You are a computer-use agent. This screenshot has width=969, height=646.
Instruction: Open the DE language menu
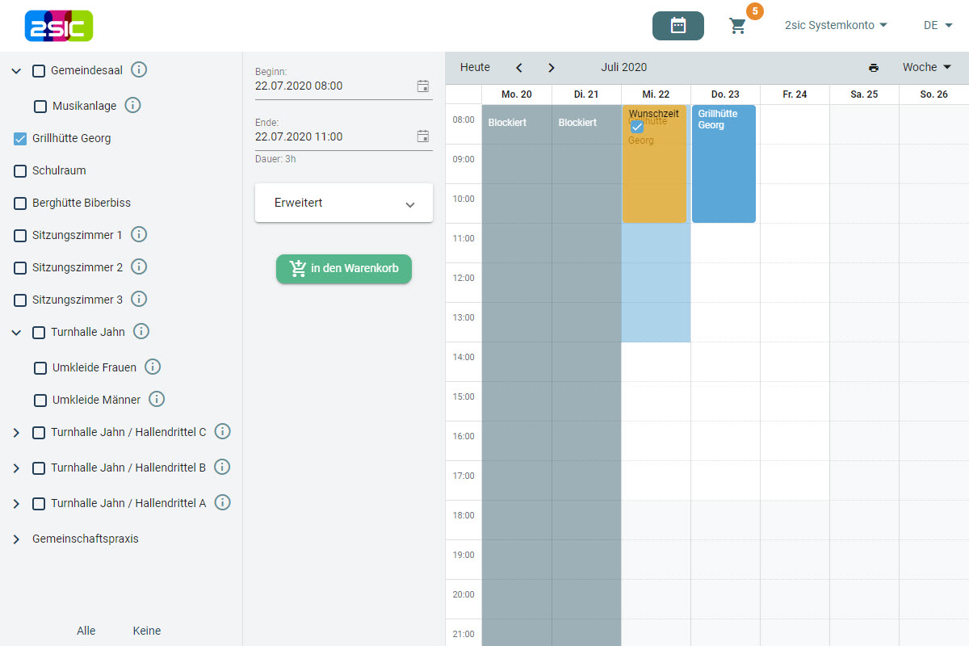938,26
